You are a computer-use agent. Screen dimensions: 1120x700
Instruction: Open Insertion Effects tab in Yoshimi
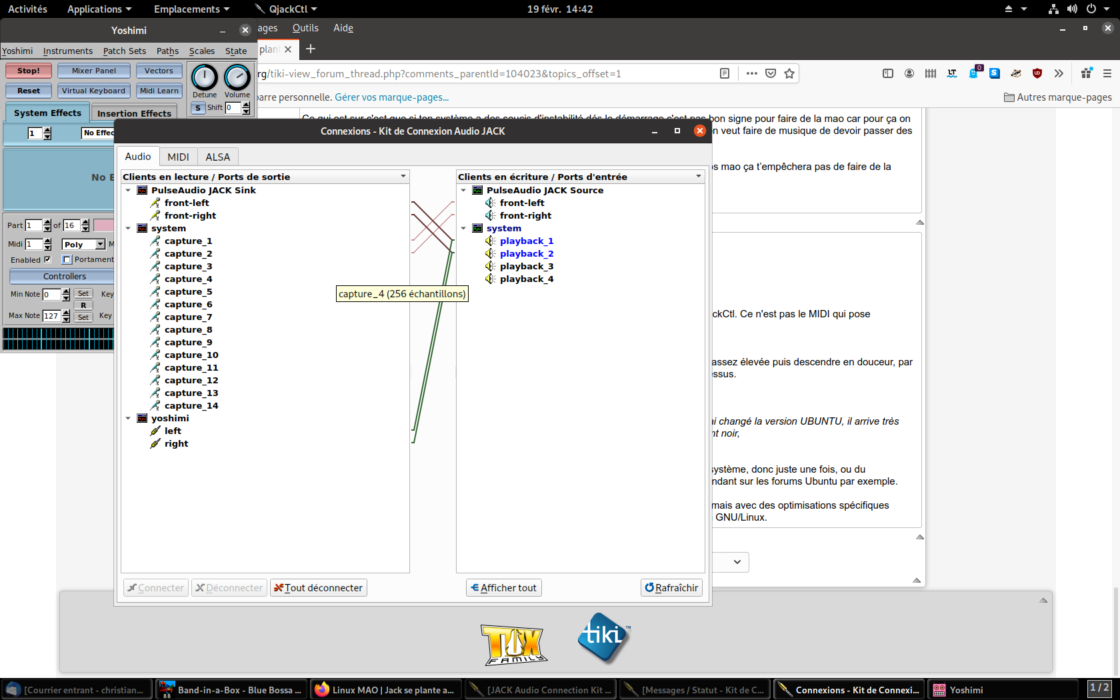(x=134, y=113)
